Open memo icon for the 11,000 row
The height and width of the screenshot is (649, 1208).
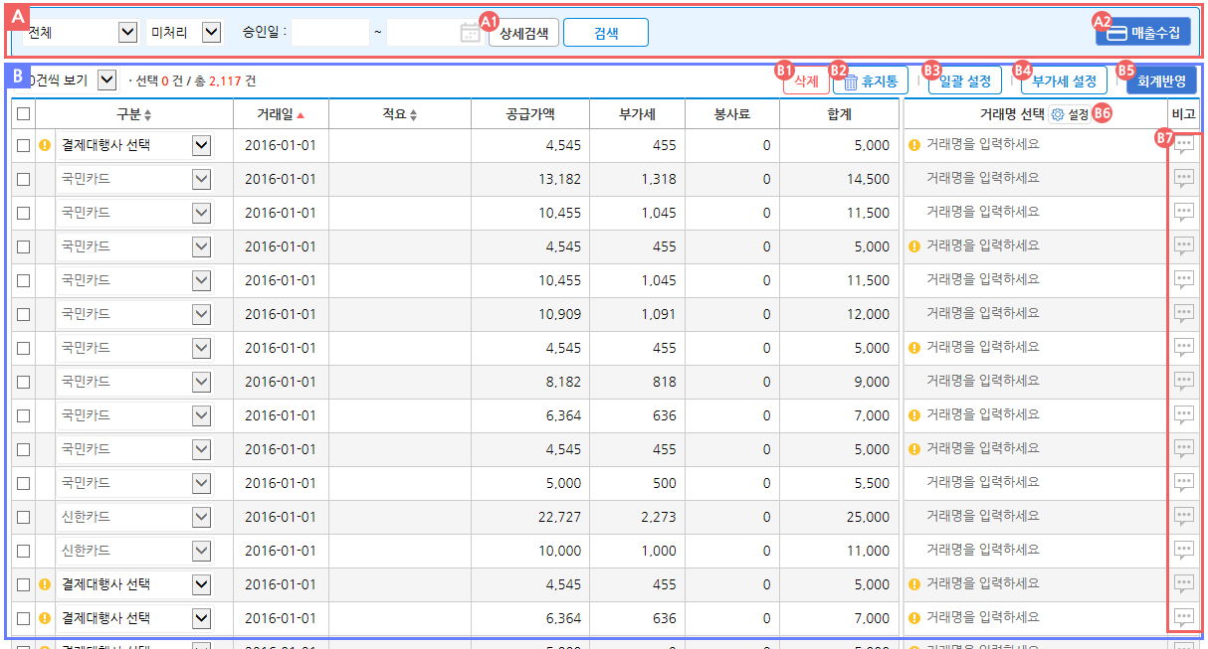[1183, 551]
